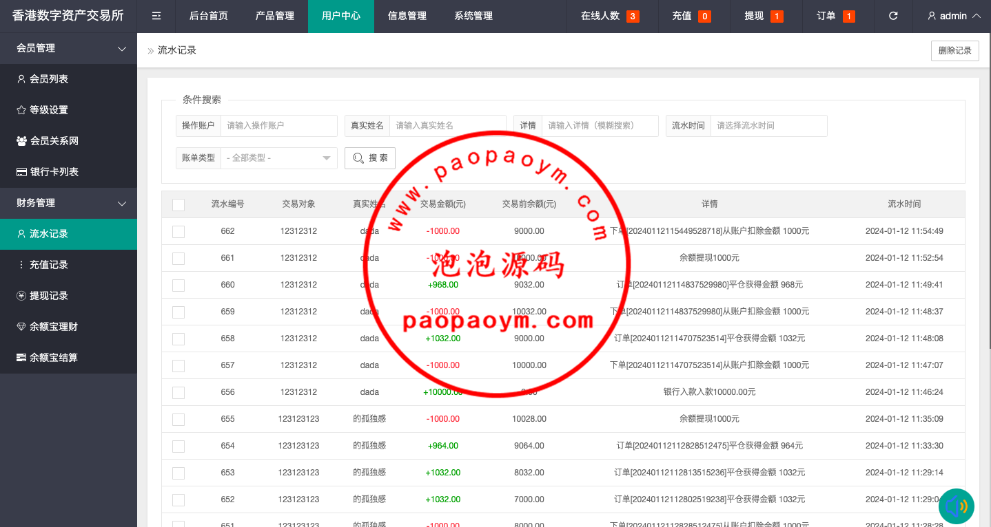The height and width of the screenshot is (527, 991).
Task: Click the 真实姓名 input field
Action: 448,126
